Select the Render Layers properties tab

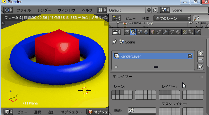point(133,32)
